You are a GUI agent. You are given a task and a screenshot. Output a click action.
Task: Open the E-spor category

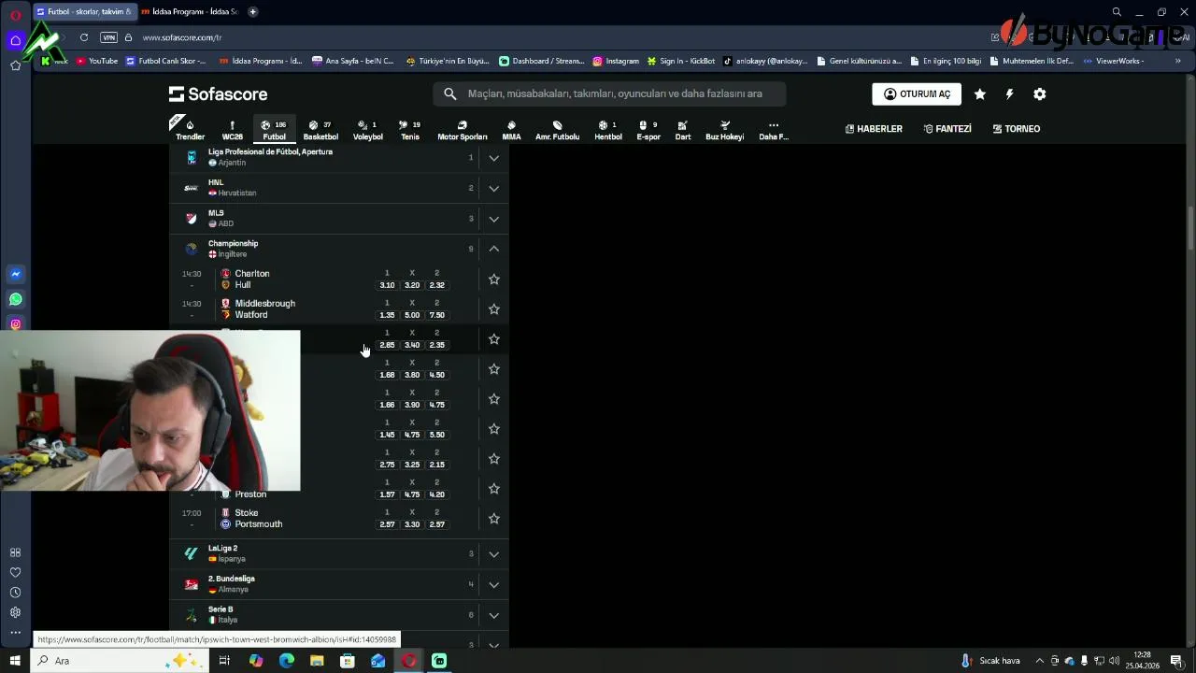coord(648,130)
